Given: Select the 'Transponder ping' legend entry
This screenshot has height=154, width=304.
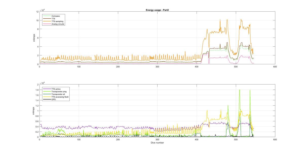Looking at the screenshot, I should (x=55, y=91).
